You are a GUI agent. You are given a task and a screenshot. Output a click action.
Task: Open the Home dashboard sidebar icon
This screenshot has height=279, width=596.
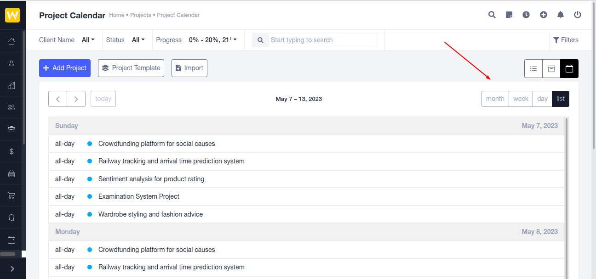coord(12,41)
